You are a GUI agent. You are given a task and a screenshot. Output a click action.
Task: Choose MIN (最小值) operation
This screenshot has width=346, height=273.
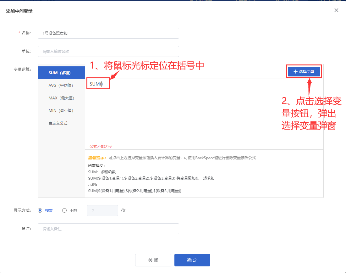61,110
